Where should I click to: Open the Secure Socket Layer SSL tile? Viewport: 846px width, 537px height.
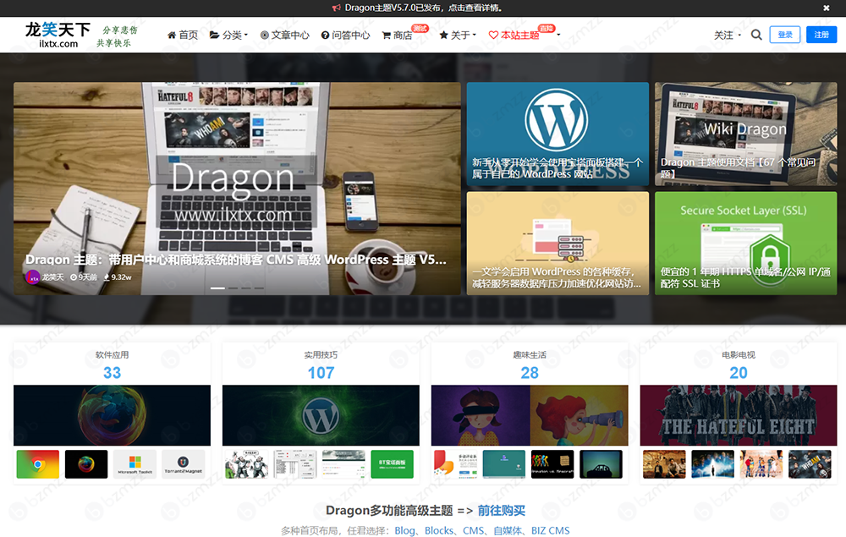pos(745,244)
